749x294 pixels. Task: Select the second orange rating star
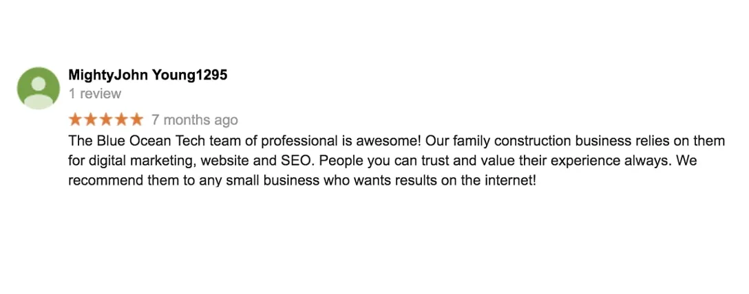(91, 120)
